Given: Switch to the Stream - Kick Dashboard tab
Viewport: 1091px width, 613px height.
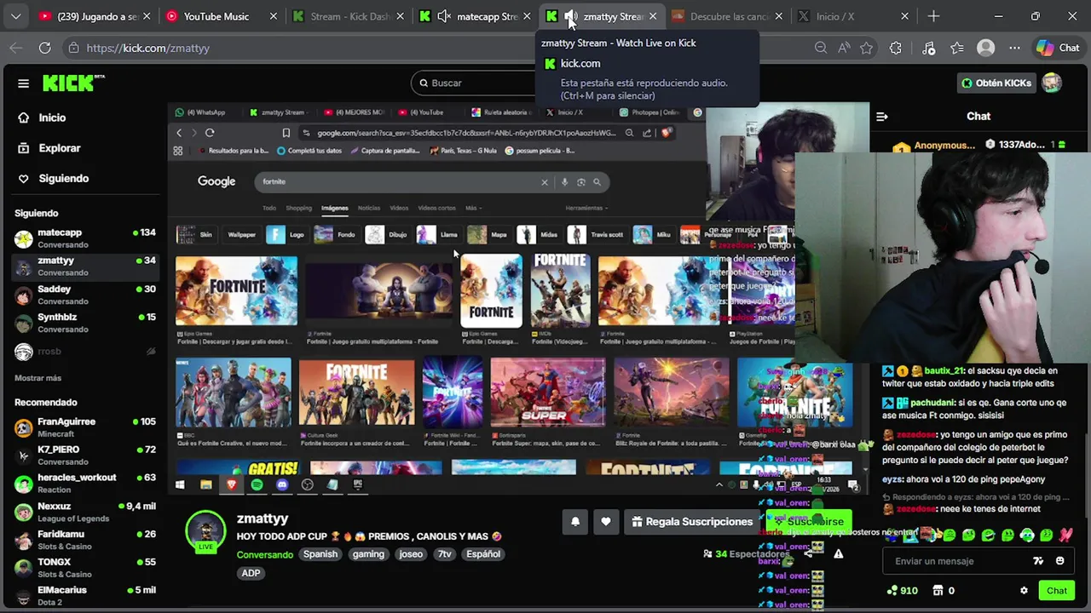Looking at the screenshot, I should coord(349,16).
